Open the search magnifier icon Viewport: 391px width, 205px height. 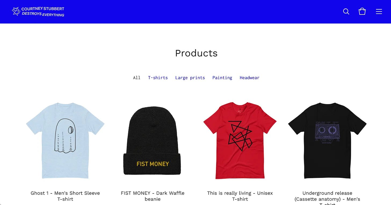click(x=346, y=12)
